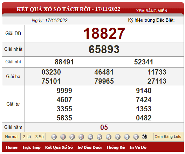Go to Home in bottom menu

pyautogui.click(x=12, y=147)
